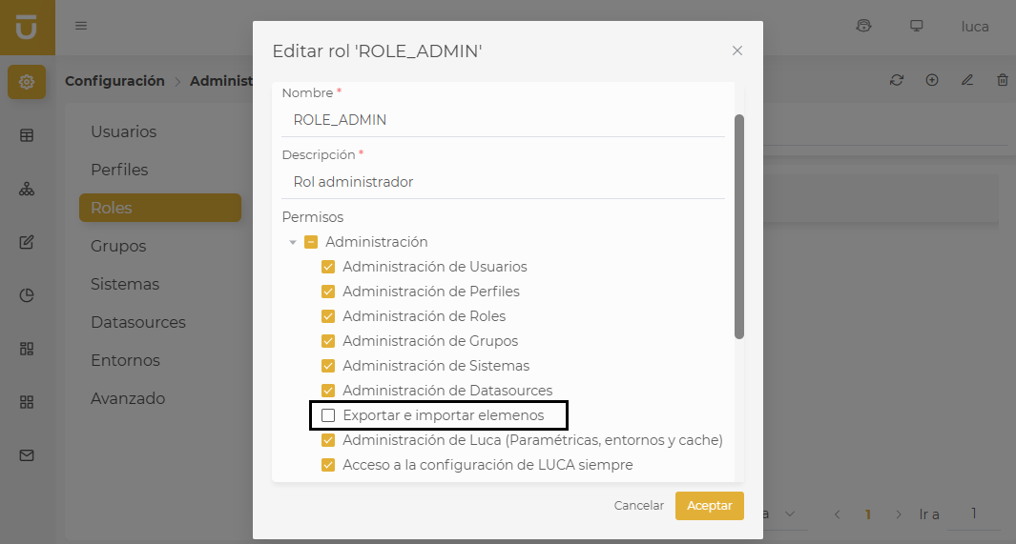Click the Cancelar button

point(638,506)
